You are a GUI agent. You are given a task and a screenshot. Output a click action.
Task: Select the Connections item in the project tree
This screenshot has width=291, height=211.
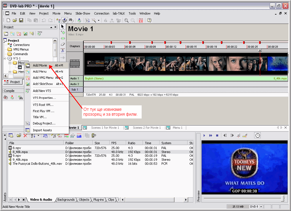[x=21, y=45]
